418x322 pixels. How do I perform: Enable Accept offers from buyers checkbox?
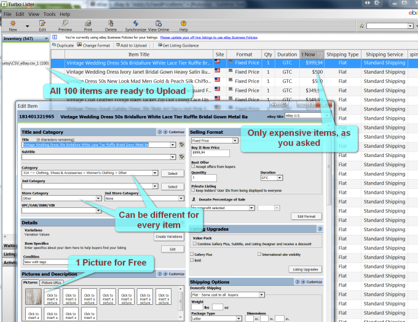point(194,166)
